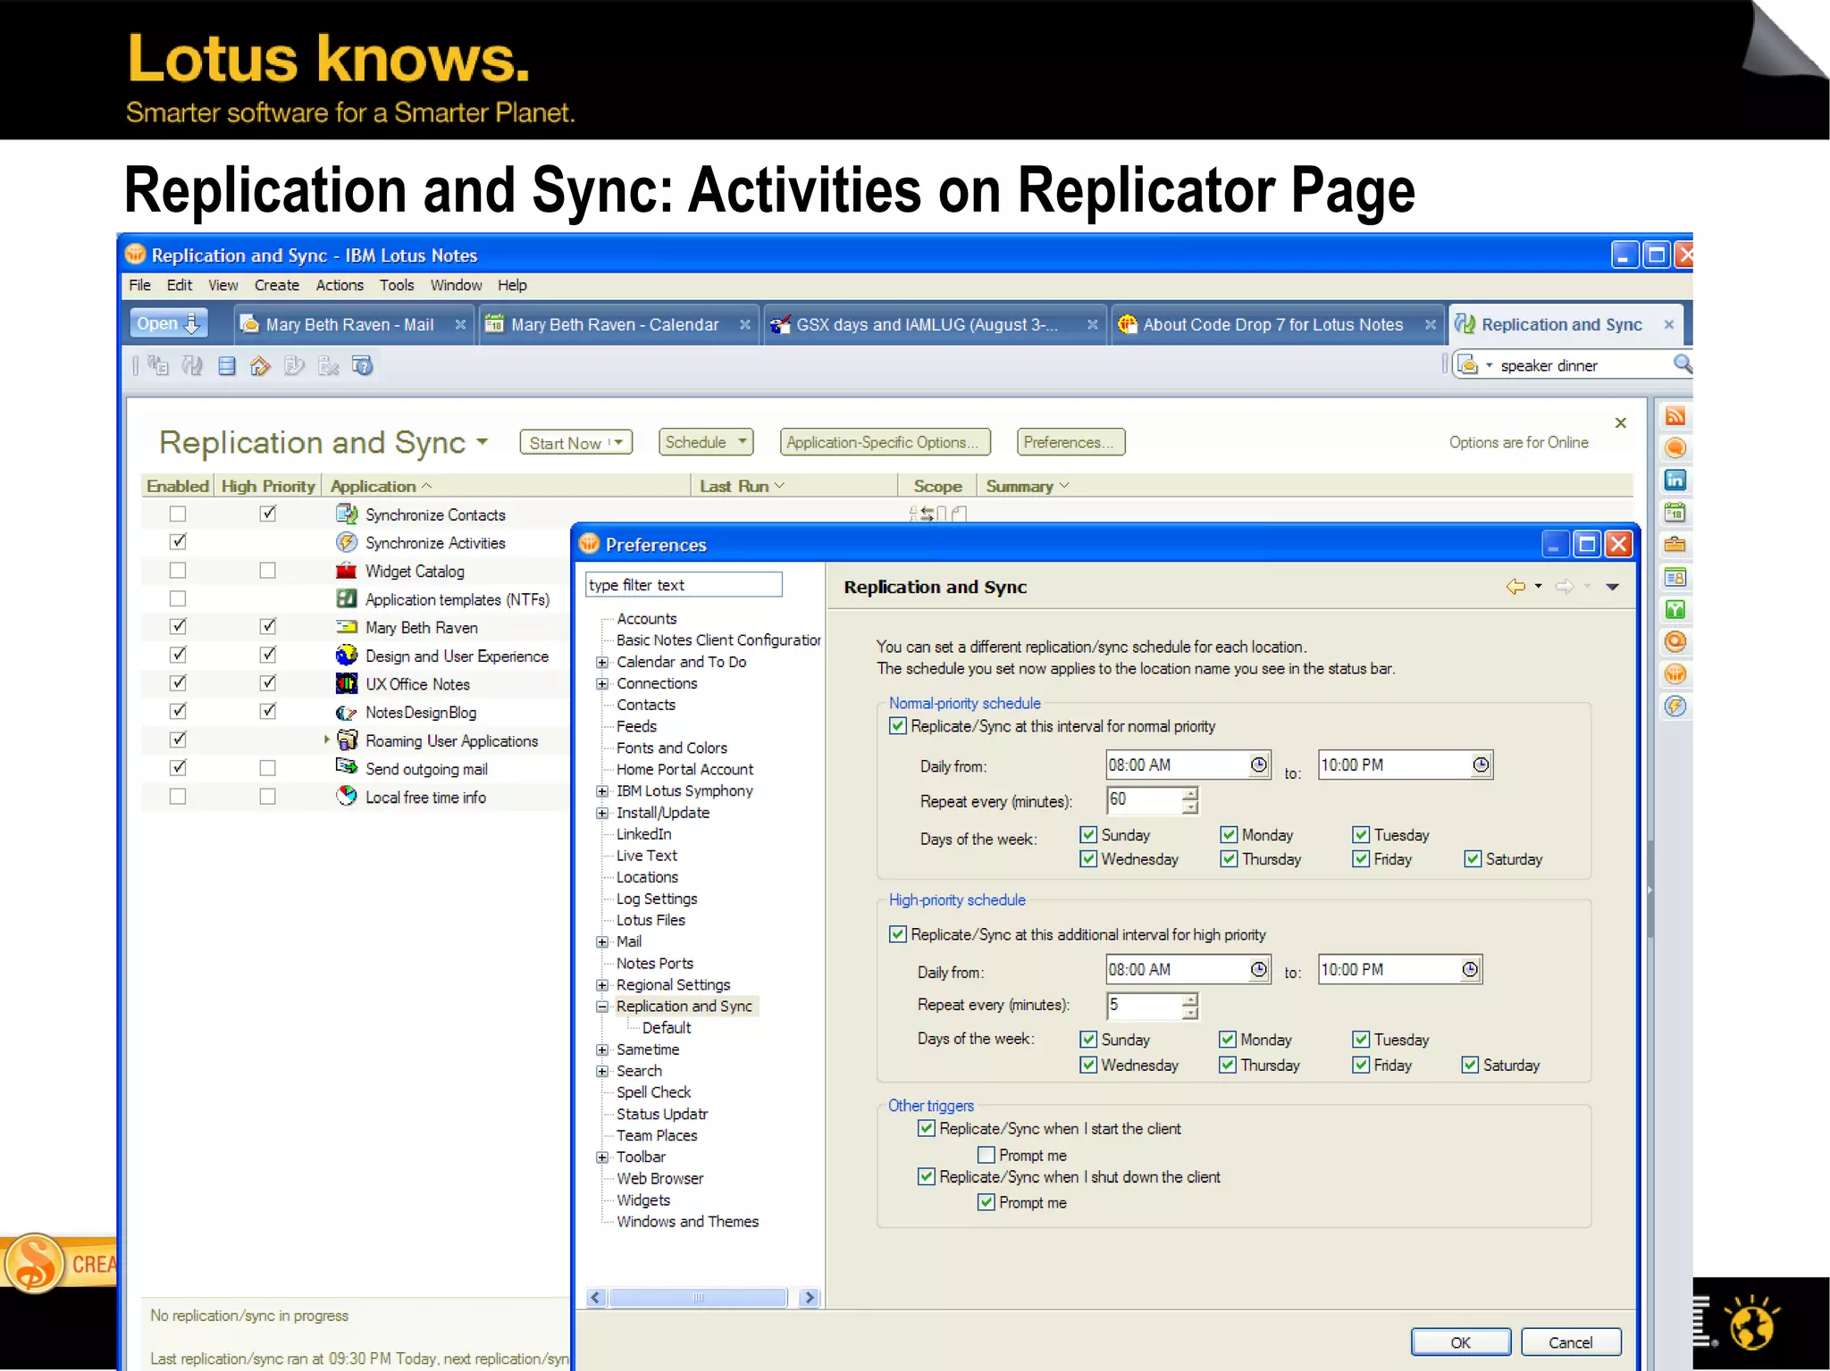Click OK in Preferences dialog
The height and width of the screenshot is (1371, 1830).
pos(1461,1342)
